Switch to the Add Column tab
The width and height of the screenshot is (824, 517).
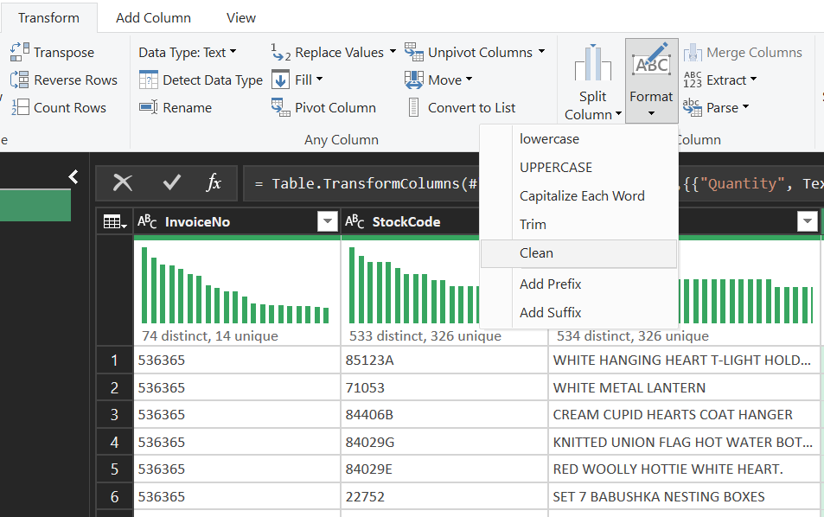[x=153, y=17]
